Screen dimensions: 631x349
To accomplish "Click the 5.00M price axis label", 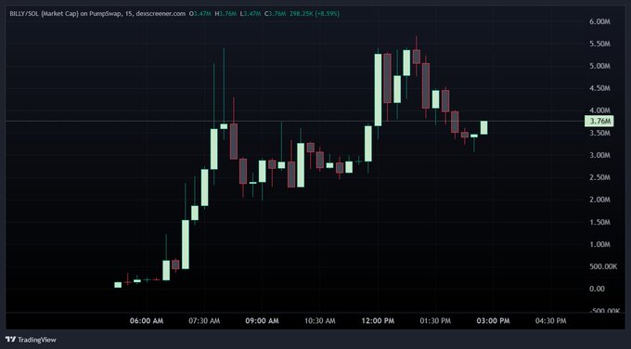I will click(x=600, y=66).
